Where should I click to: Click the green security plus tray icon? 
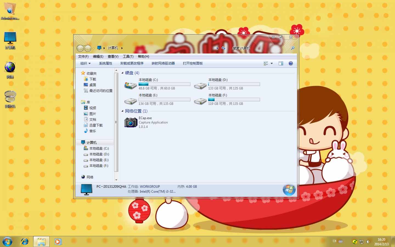[355, 242]
